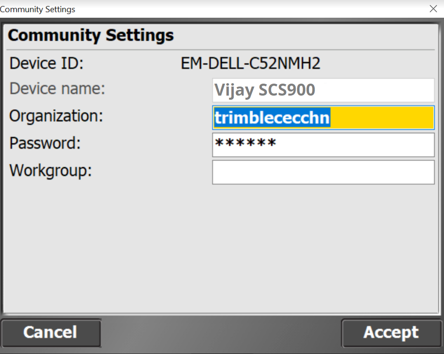This screenshot has height=354, width=444.
Task: Click the Workgroup label text
Action: 50,170
